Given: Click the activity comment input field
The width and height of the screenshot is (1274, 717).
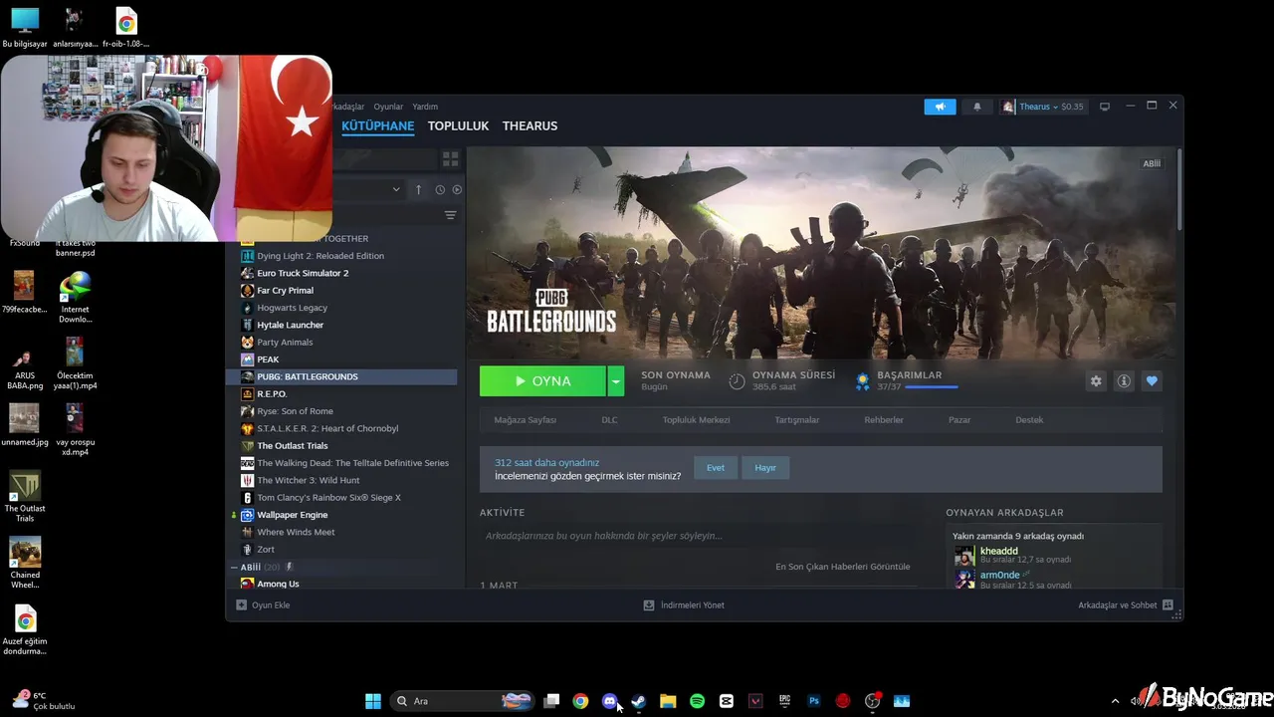Looking at the screenshot, I should pyautogui.click(x=701, y=536).
